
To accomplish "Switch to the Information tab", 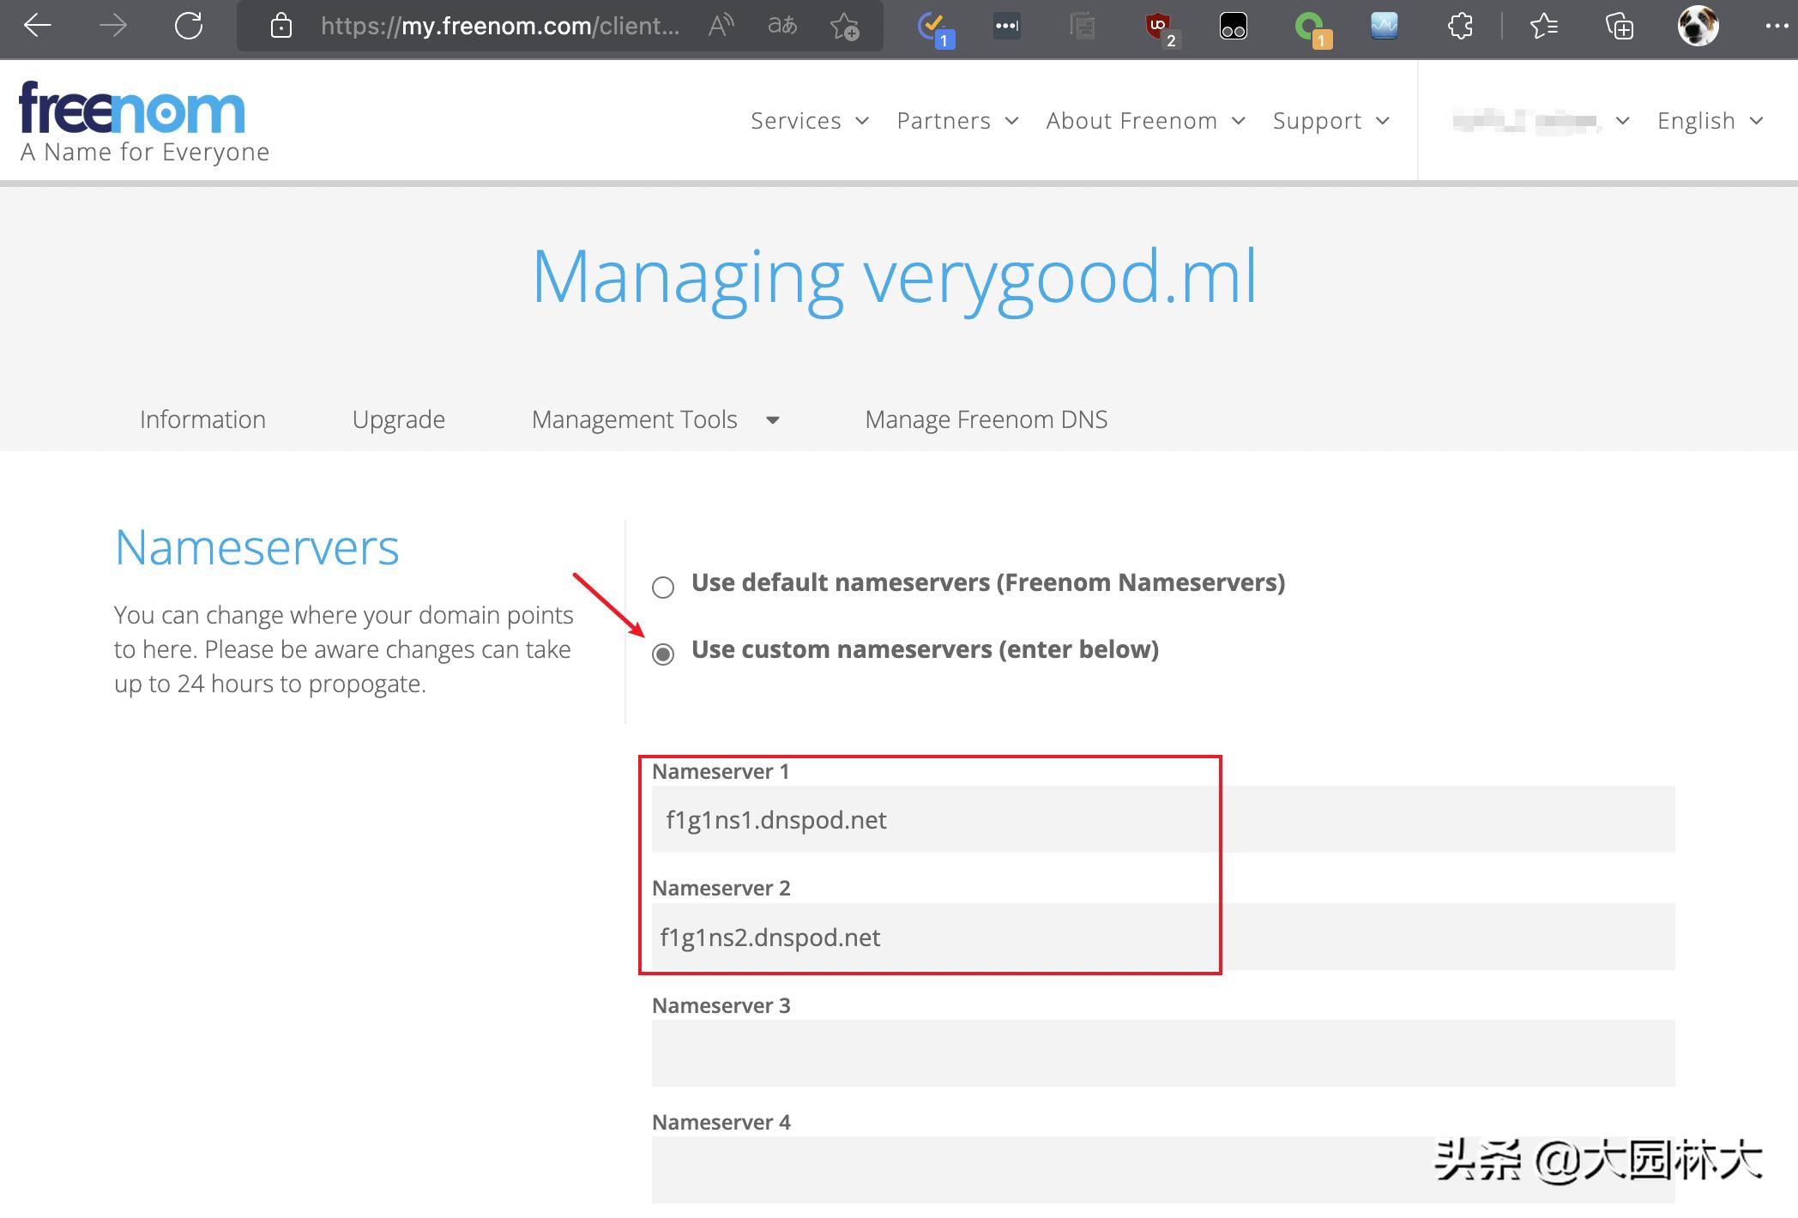I will pyautogui.click(x=202, y=419).
